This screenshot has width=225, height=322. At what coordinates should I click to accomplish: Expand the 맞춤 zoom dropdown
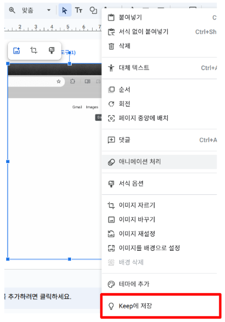[x=48, y=10]
